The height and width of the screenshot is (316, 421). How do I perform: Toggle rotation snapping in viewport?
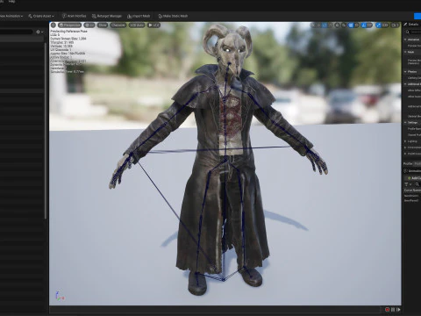tap(364, 25)
